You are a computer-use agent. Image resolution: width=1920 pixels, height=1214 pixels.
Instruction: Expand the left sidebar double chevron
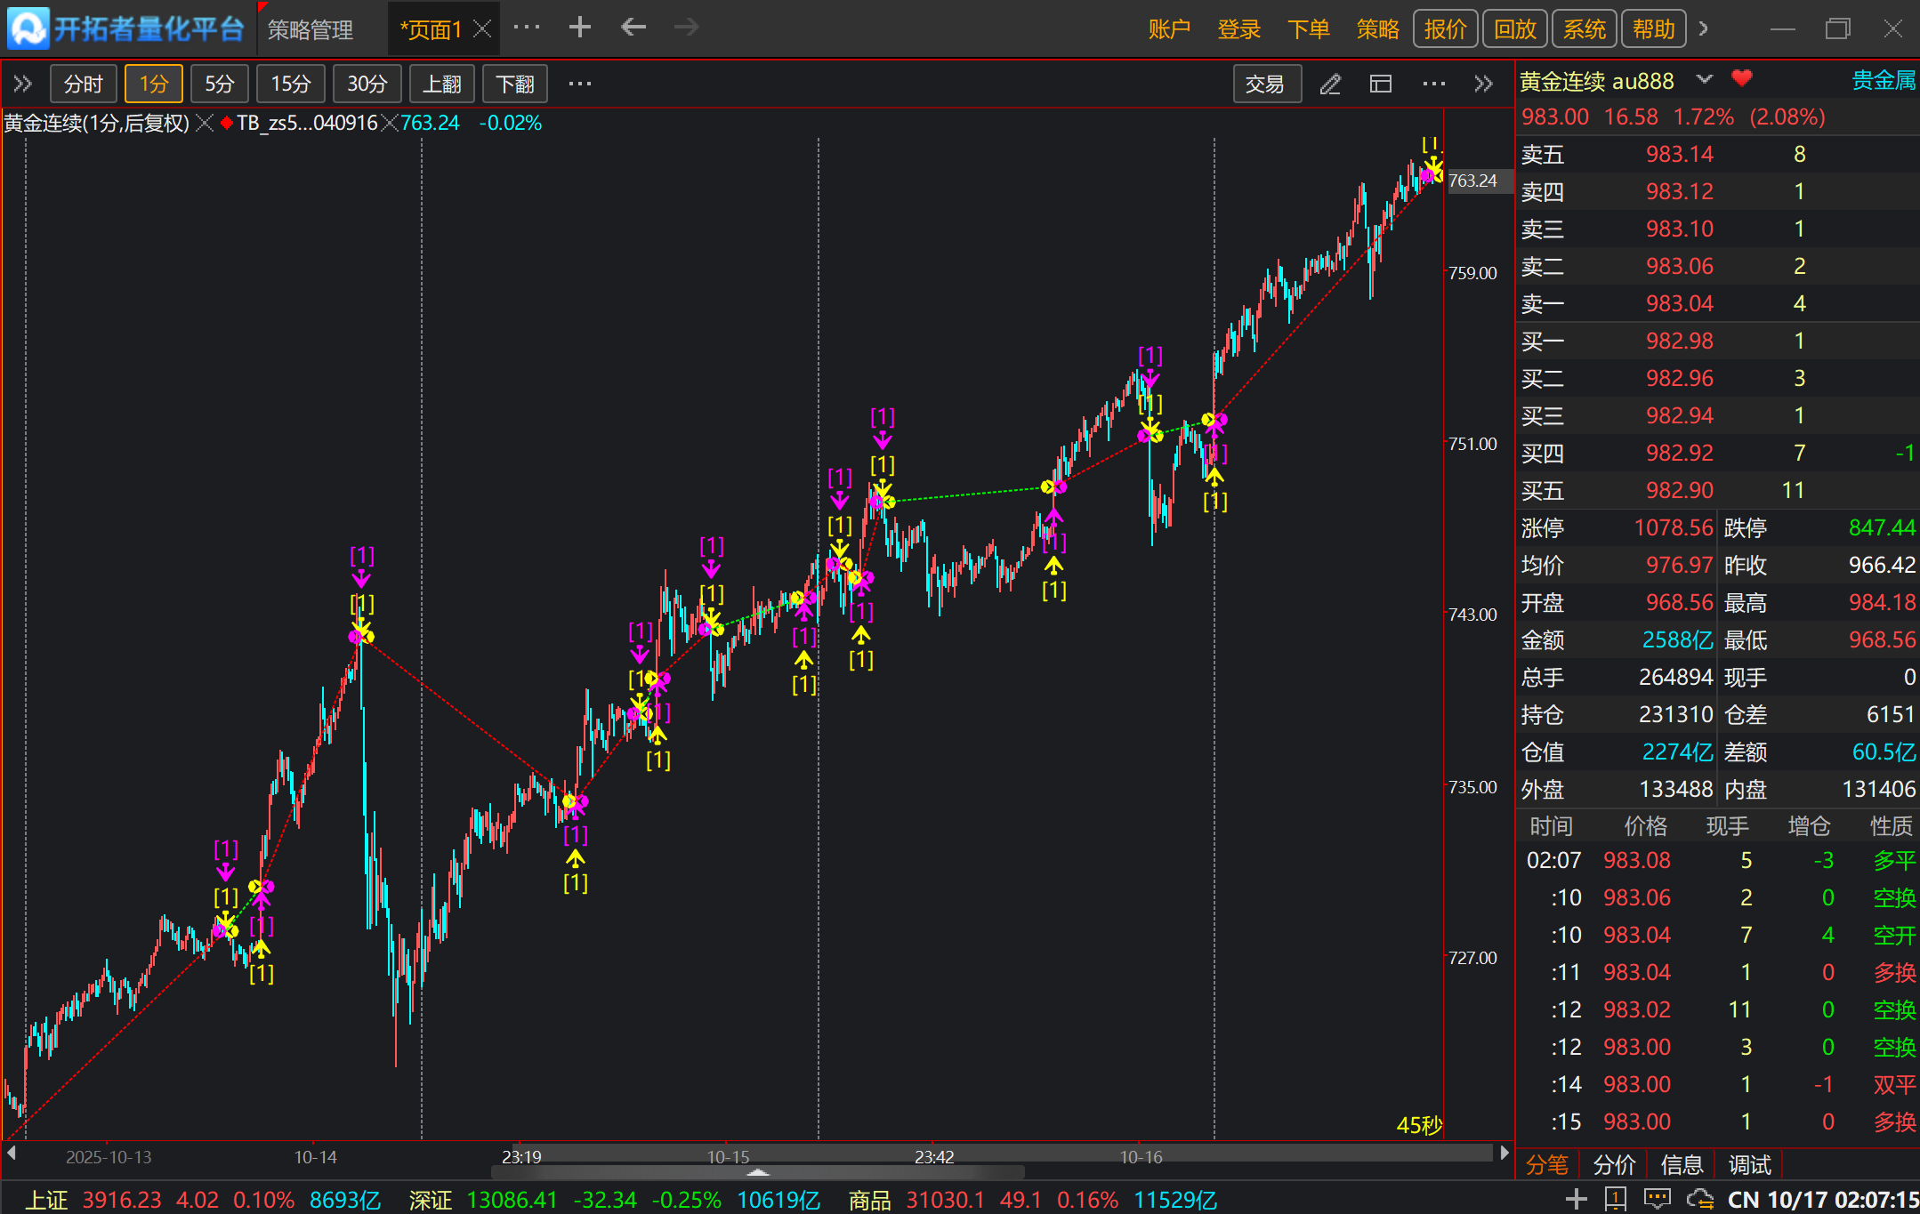pos(23,84)
